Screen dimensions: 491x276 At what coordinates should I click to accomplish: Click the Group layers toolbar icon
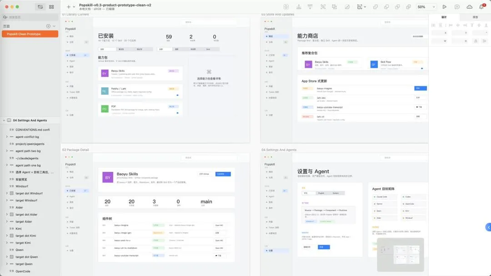pos(323,6)
